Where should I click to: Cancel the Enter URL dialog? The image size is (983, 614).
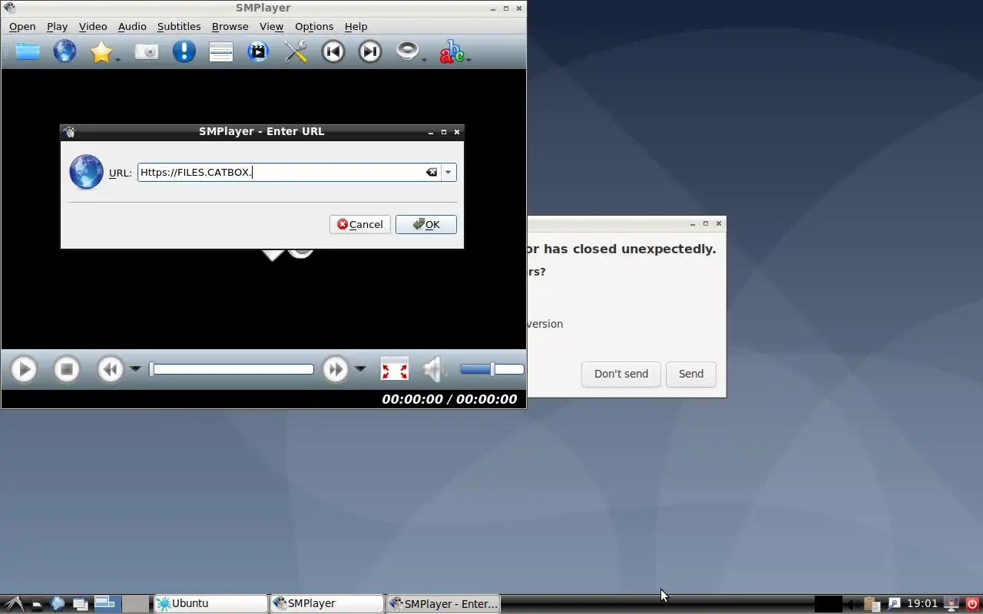[x=360, y=224]
